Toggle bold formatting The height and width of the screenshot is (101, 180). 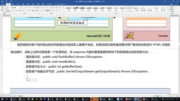[x=12, y=11]
